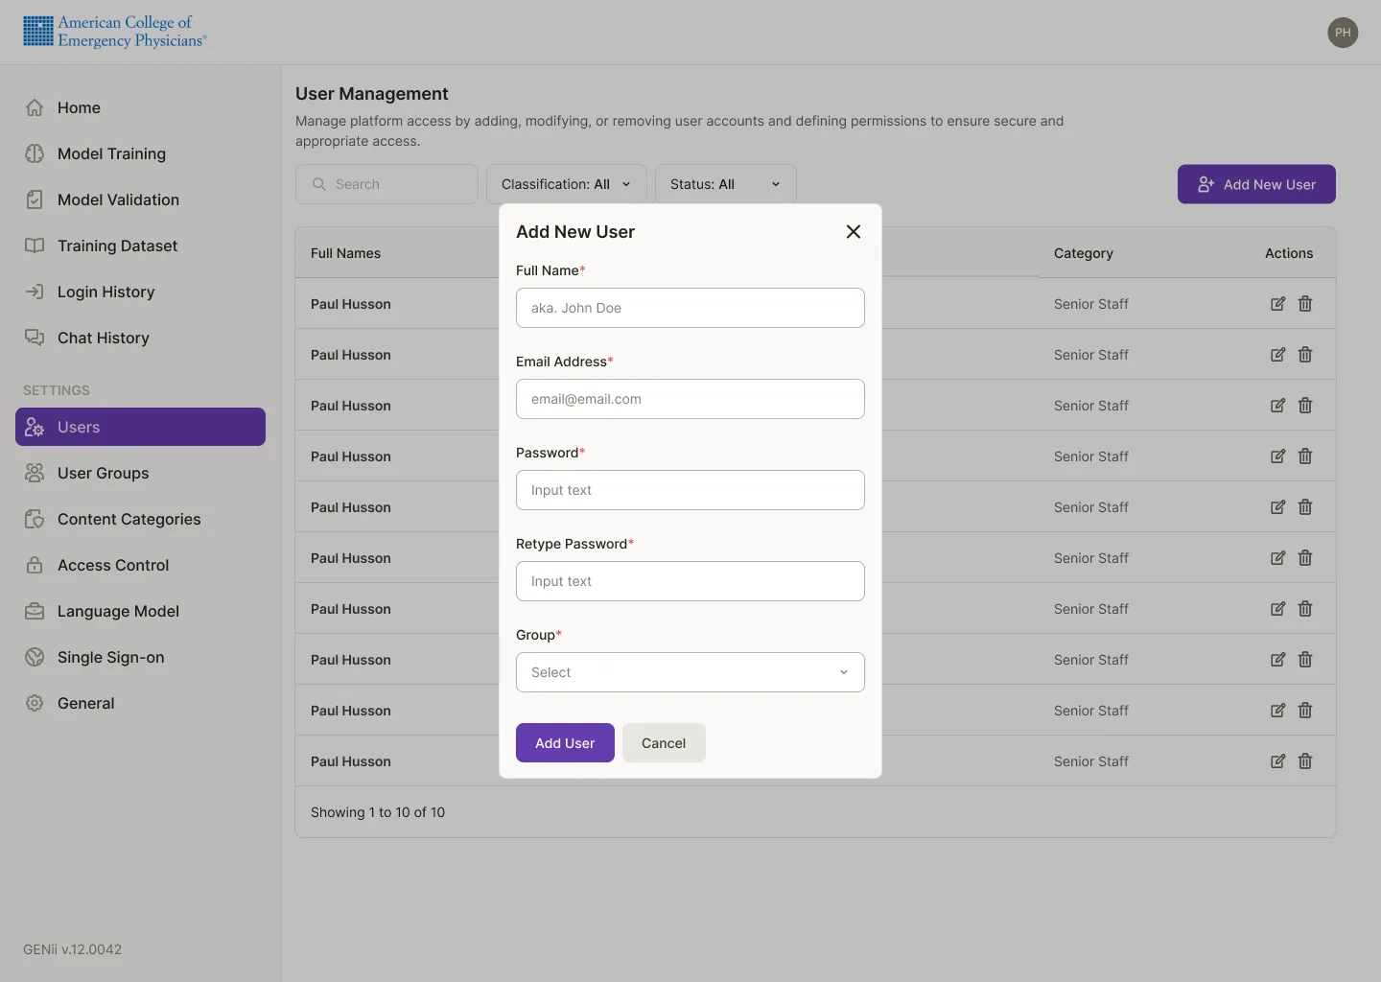The height and width of the screenshot is (982, 1381).
Task: Go to Login History via arrow icon
Action: tap(35, 292)
